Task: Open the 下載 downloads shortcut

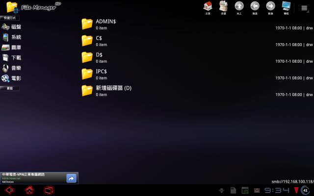Action: (x=11, y=58)
